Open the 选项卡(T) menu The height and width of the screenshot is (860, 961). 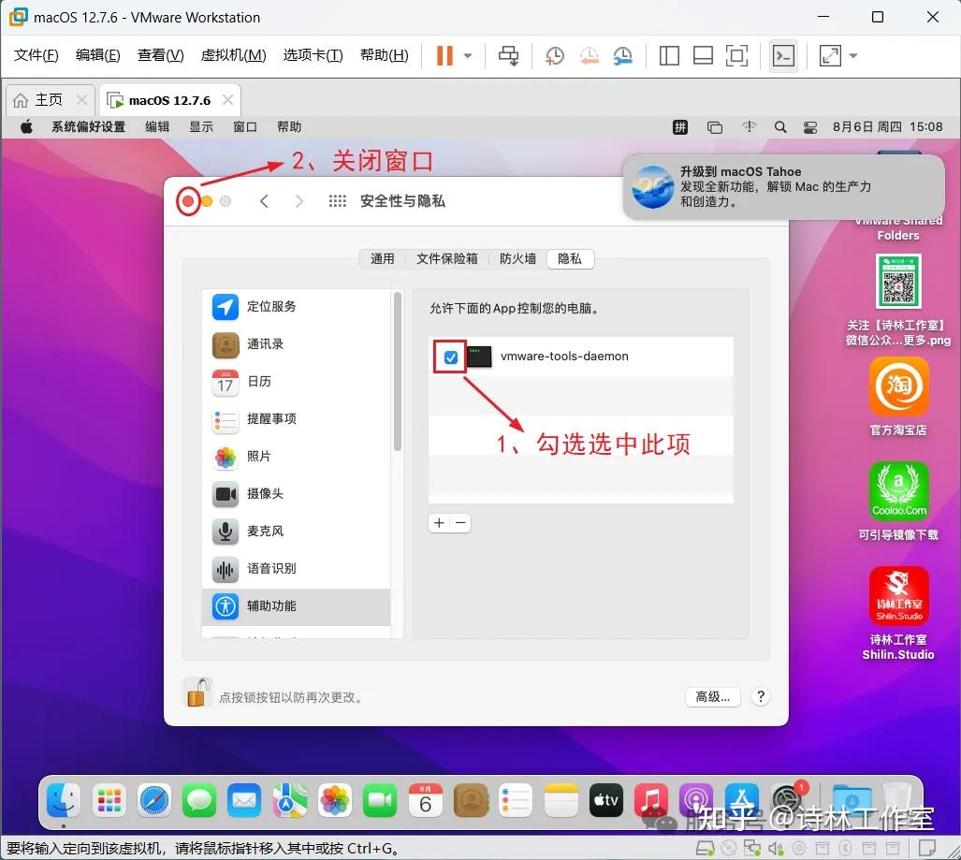(313, 55)
